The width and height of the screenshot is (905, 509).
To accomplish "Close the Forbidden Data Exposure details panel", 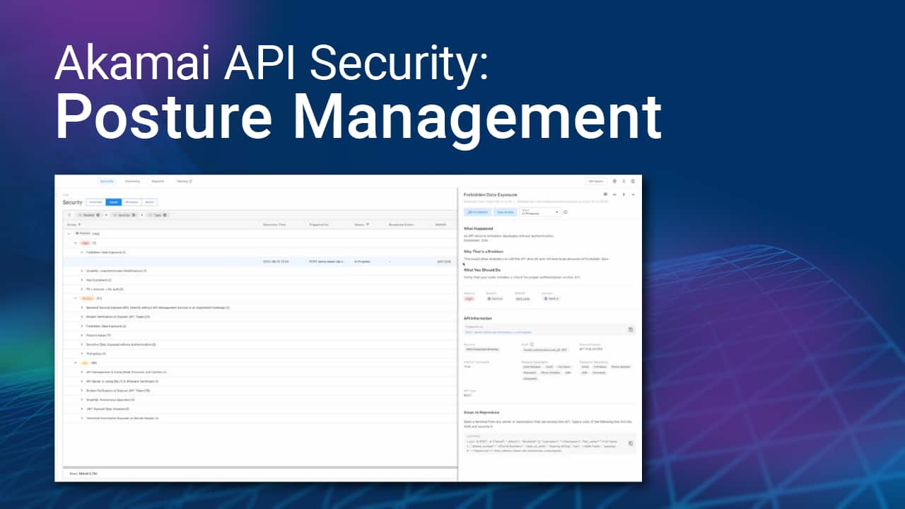I will (633, 194).
